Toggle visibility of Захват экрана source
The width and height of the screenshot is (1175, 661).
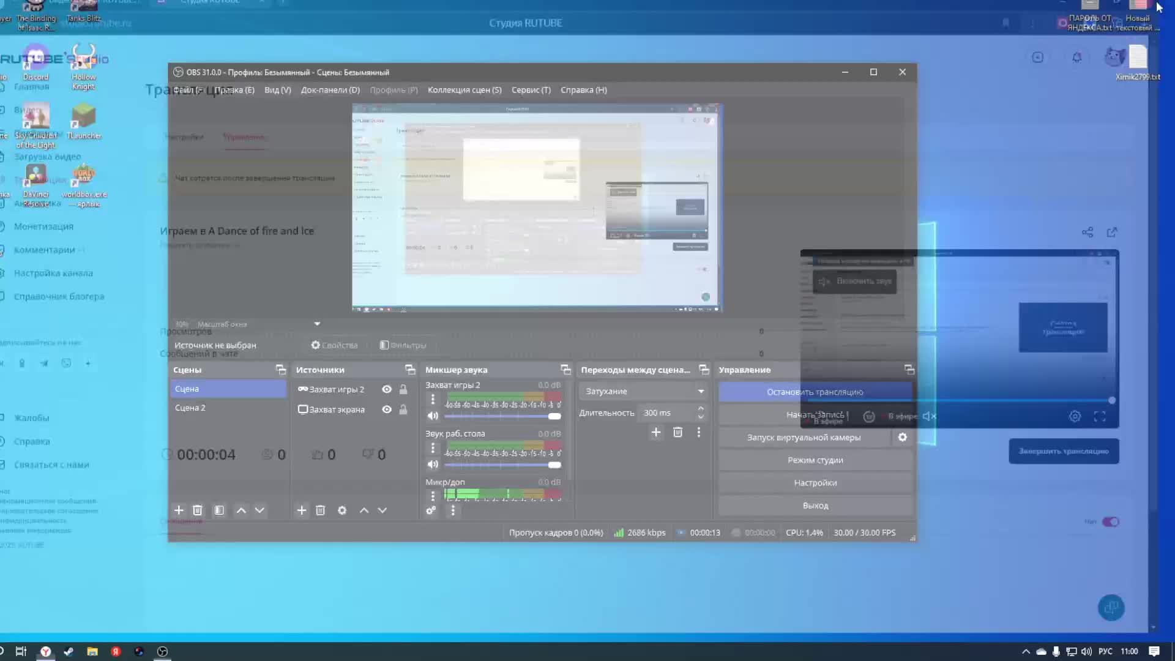point(387,409)
